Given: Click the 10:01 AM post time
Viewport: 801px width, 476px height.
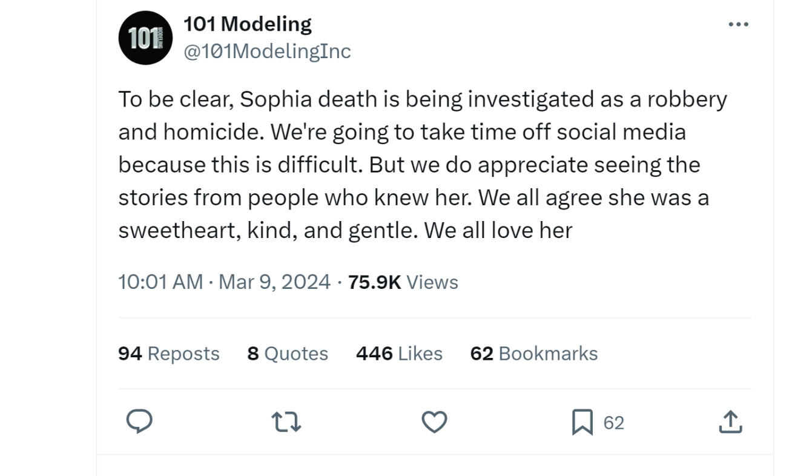Looking at the screenshot, I should click(x=160, y=282).
